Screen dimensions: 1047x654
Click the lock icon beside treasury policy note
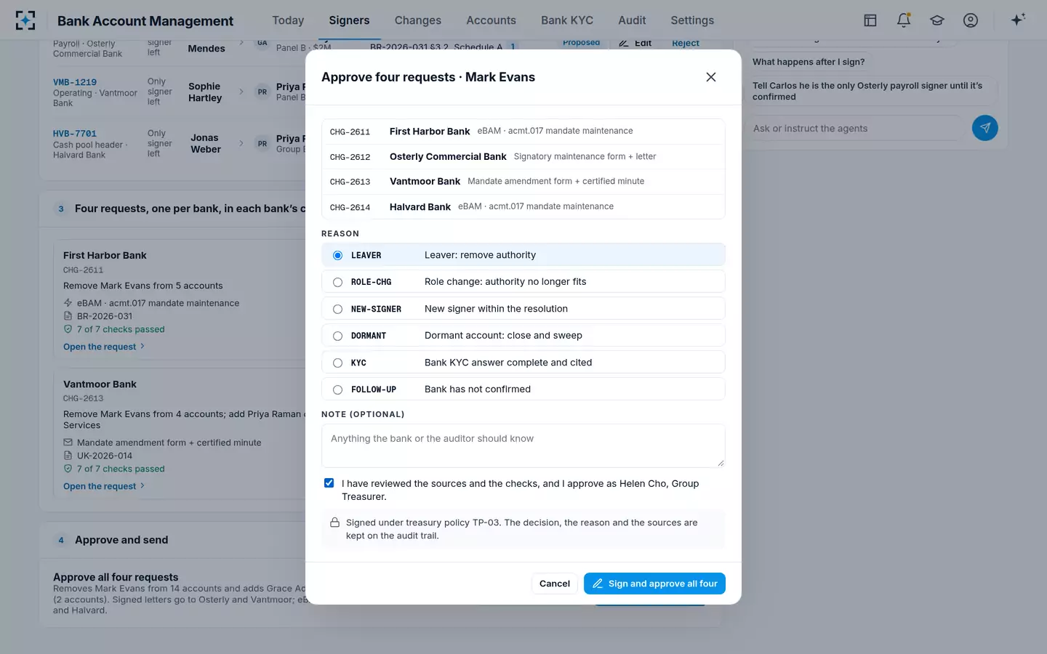pos(334,522)
